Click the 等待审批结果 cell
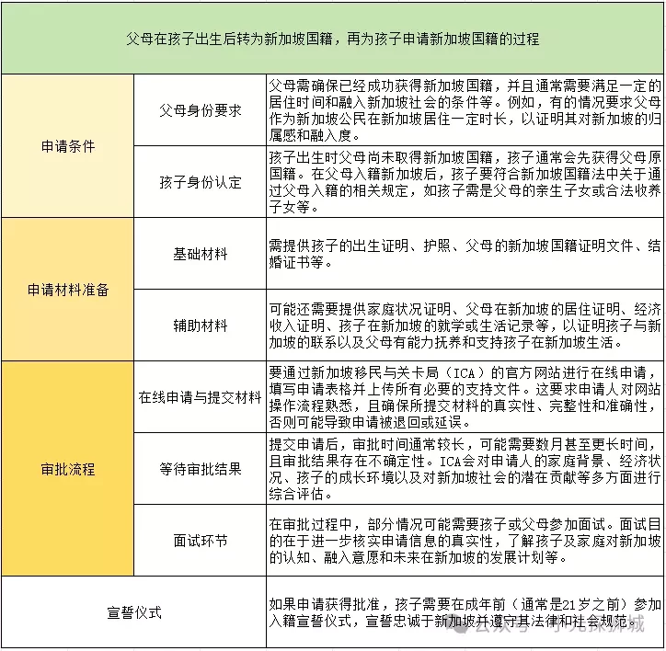 tap(200, 469)
